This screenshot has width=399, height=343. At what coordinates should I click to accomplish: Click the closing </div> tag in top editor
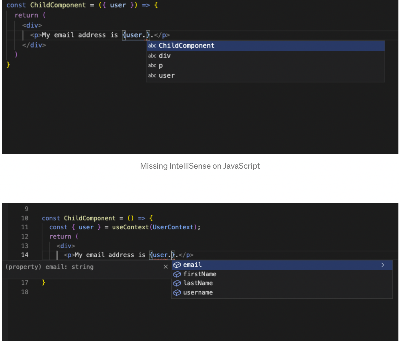point(34,45)
